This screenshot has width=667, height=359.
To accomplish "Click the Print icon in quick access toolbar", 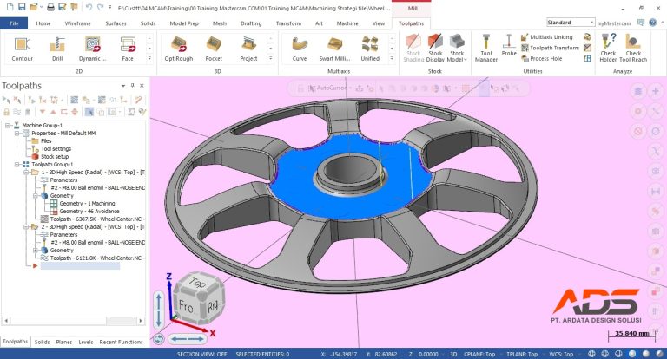I will click(50, 7).
